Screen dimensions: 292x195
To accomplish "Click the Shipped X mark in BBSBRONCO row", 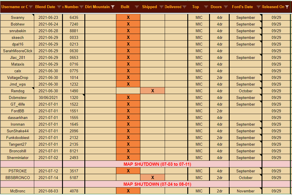I will pos(153,178).
